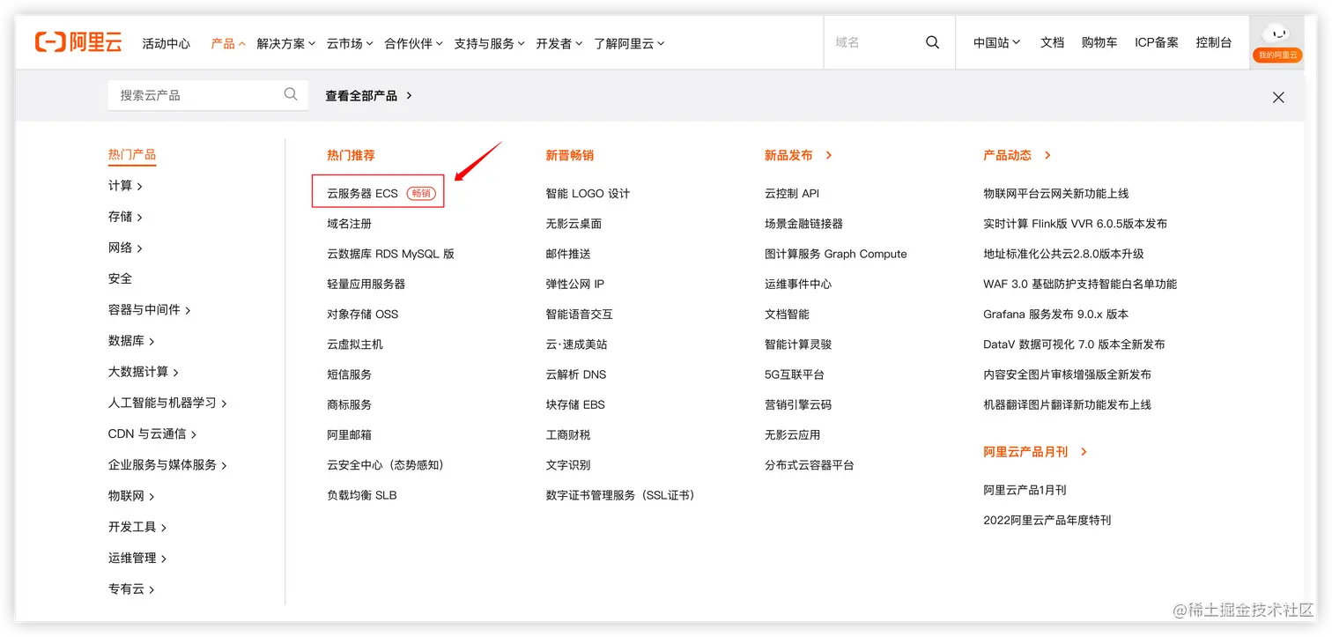Expand CDN 与云通信 category
Viewport: 1332px width, 637px height.
tap(152, 433)
